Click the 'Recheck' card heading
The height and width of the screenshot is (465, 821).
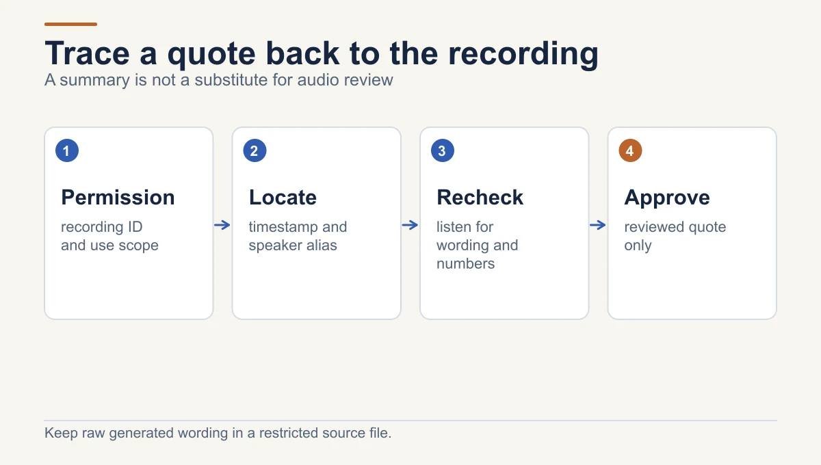480,198
